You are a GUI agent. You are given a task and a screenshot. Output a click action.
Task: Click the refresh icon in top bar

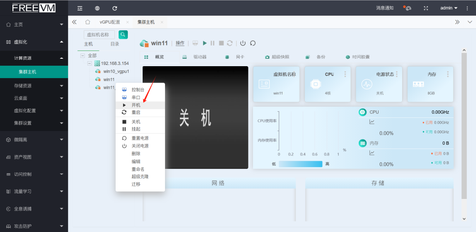[x=115, y=8]
